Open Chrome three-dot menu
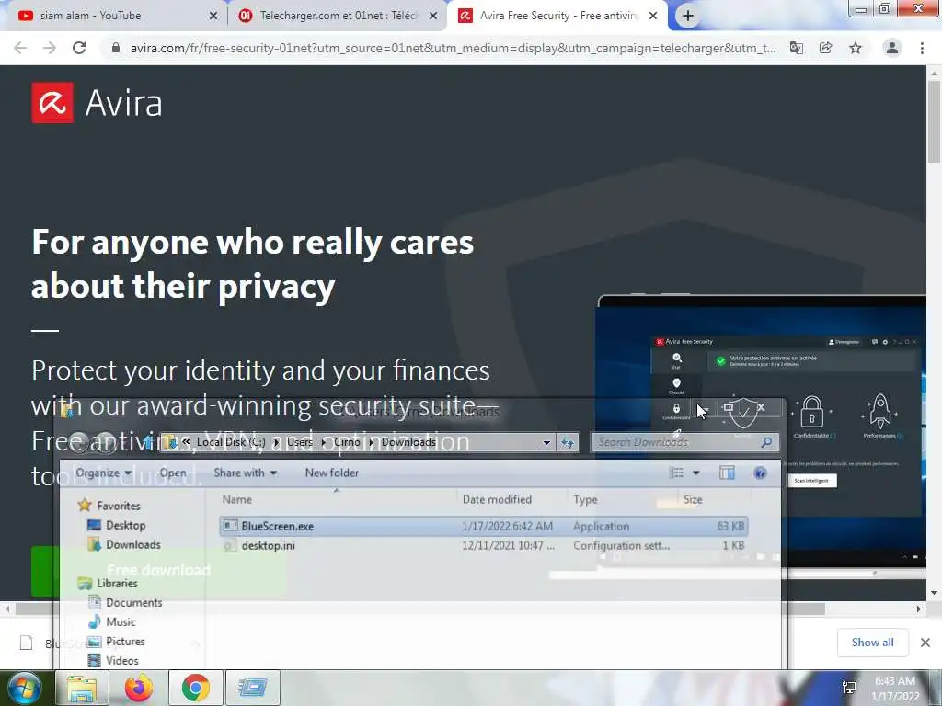Image resolution: width=942 pixels, height=706 pixels. point(922,48)
